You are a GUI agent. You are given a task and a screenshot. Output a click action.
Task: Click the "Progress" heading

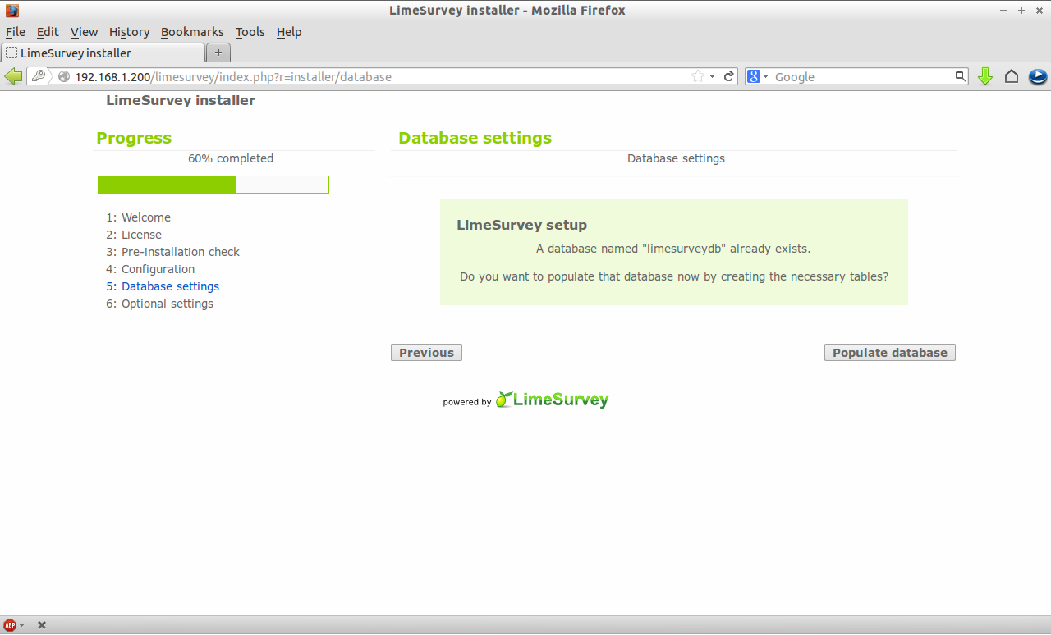coord(134,138)
